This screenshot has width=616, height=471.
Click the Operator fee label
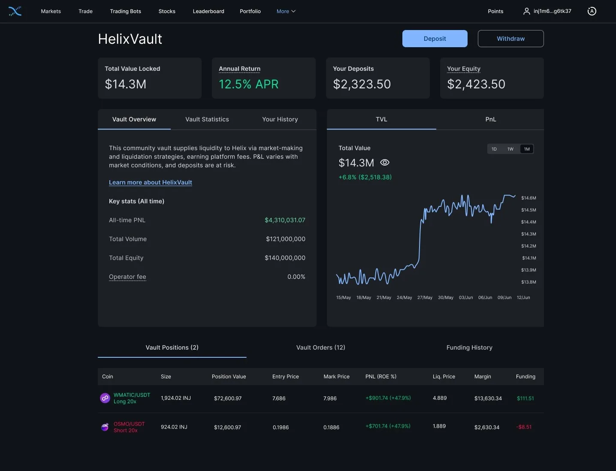coord(127,277)
